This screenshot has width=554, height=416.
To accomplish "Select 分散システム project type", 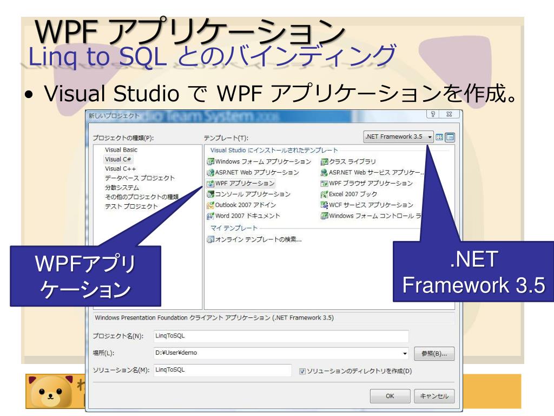I will pos(122,187).
